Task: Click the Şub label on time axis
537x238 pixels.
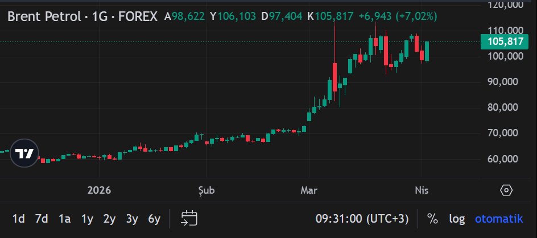Action: 206,190
